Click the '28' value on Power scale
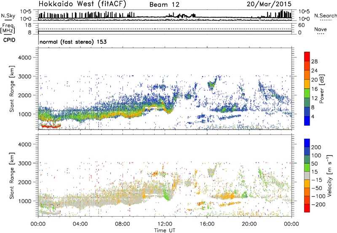Viewport: 337px width, 233px height. pos(314,61)
